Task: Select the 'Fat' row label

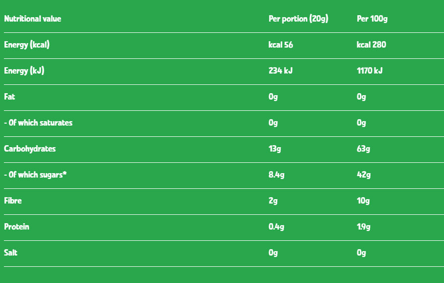Action: [9, 97]
